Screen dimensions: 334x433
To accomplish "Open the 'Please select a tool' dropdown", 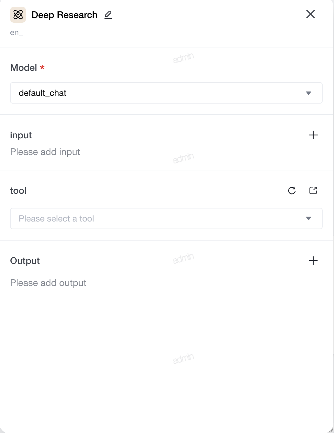I will 166,219.
